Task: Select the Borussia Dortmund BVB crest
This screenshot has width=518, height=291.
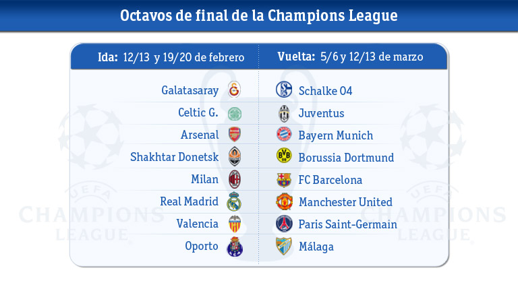Action: pos(283,157)
